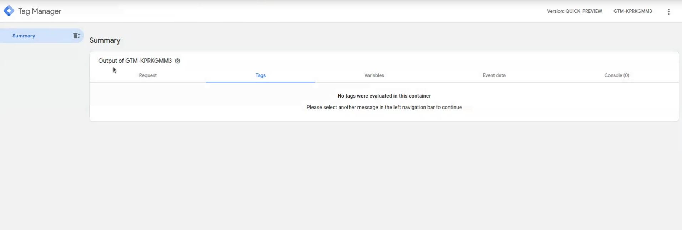
Task: Clear messages using the Summary trash icon
Action: point(76,36)
